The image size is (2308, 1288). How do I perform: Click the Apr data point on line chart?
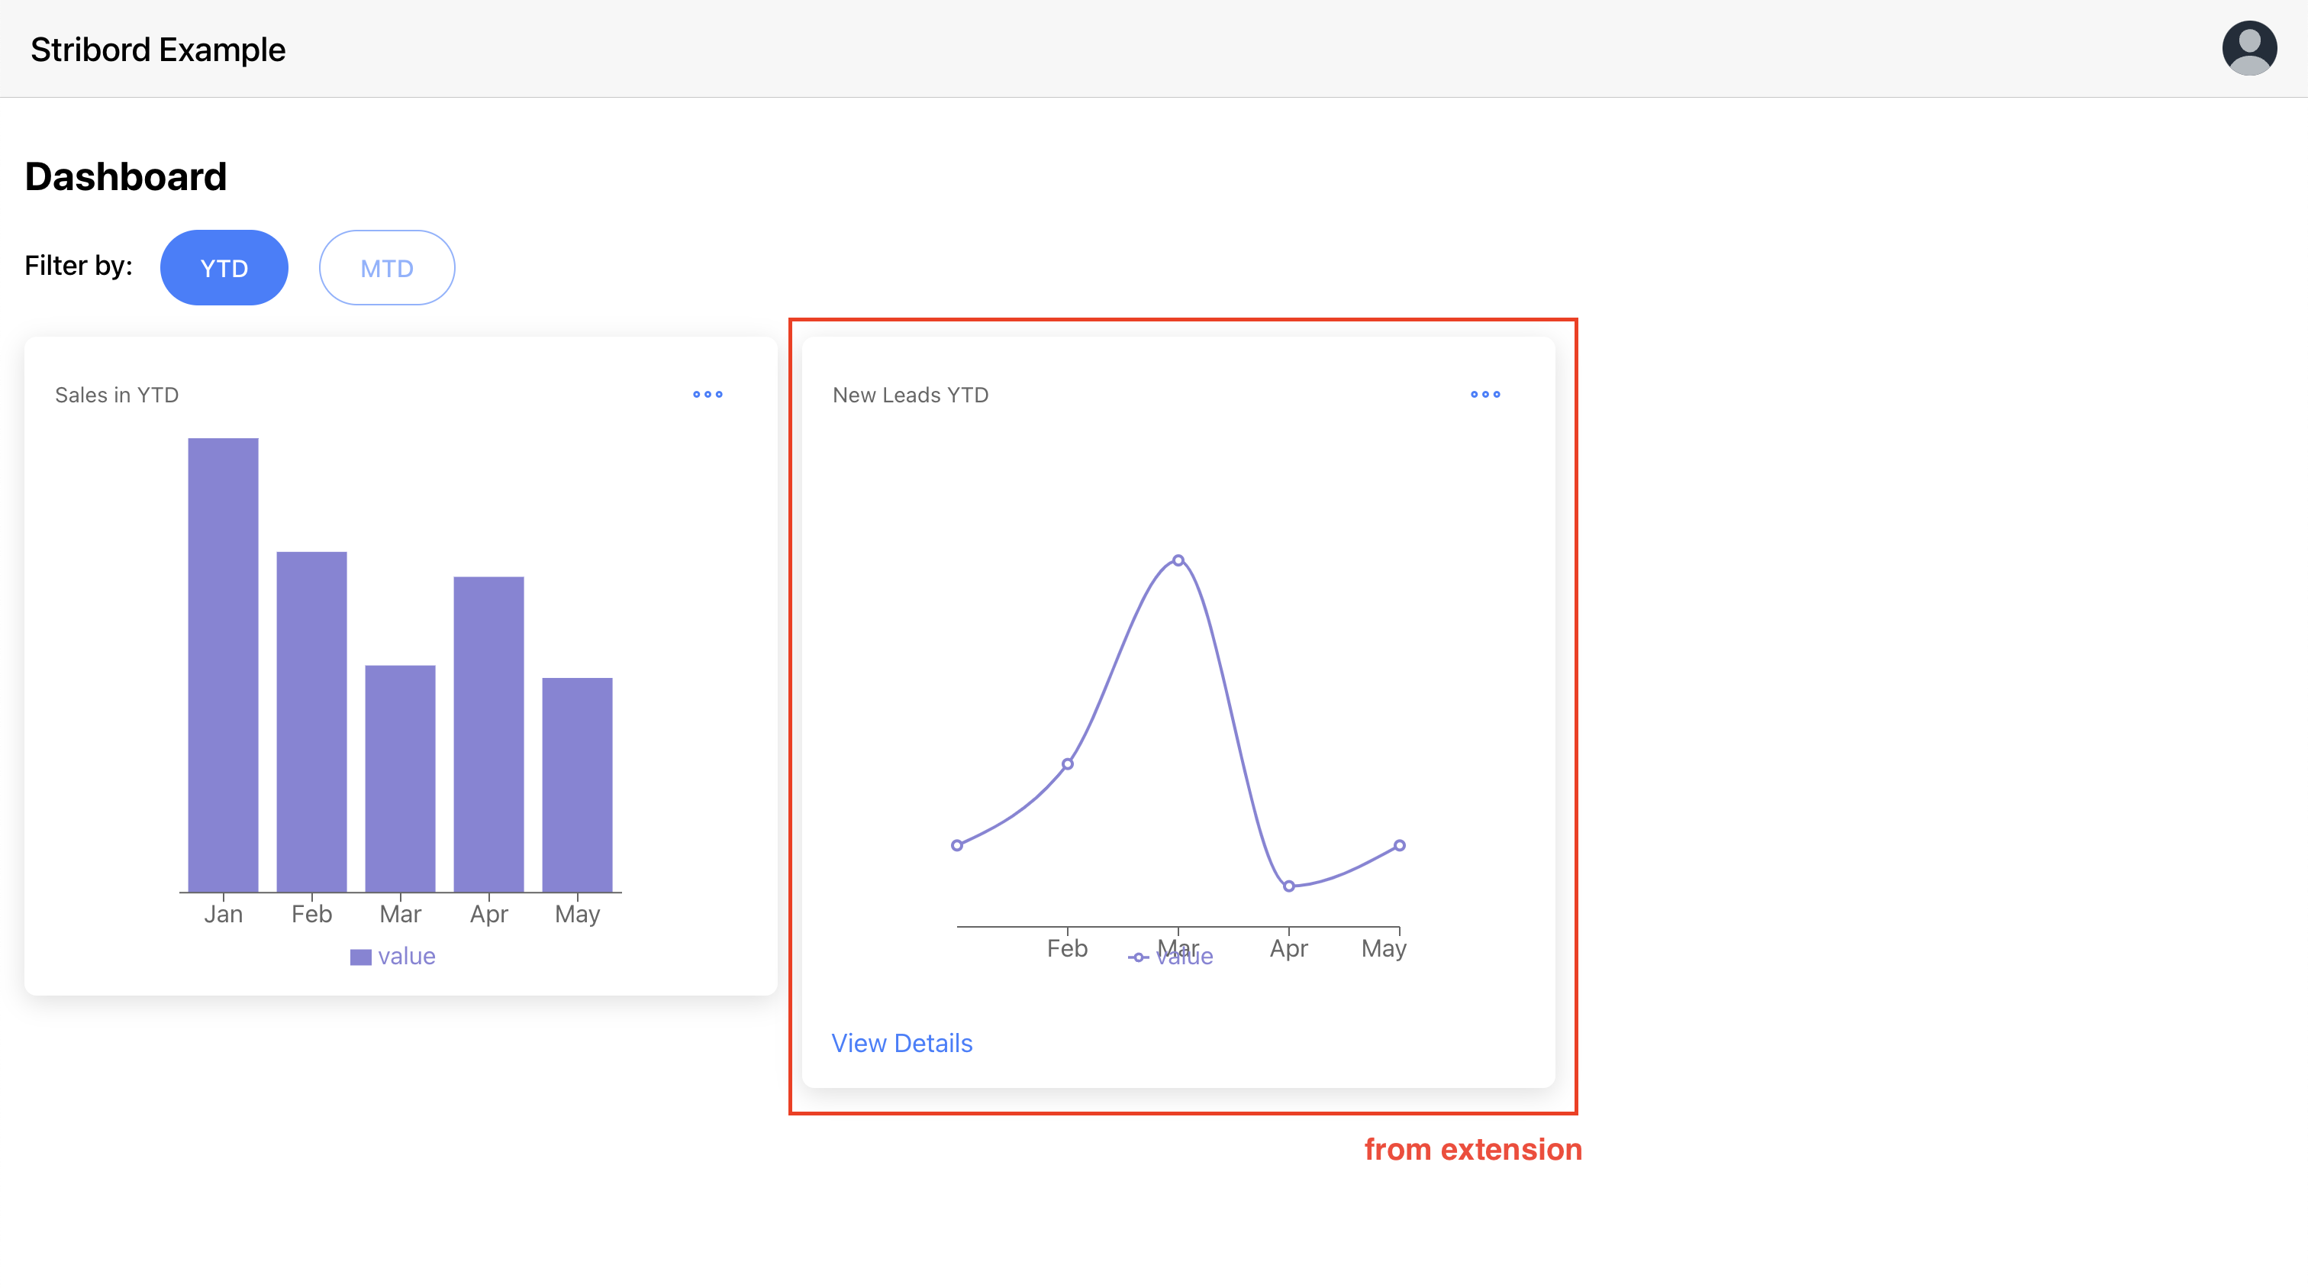point(1288,886)
